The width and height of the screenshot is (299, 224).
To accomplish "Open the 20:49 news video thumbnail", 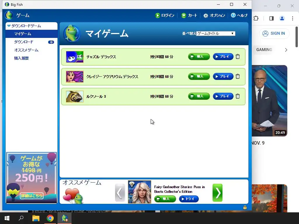I will pos(270,101).
